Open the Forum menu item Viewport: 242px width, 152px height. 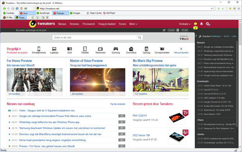coord(122,24)
